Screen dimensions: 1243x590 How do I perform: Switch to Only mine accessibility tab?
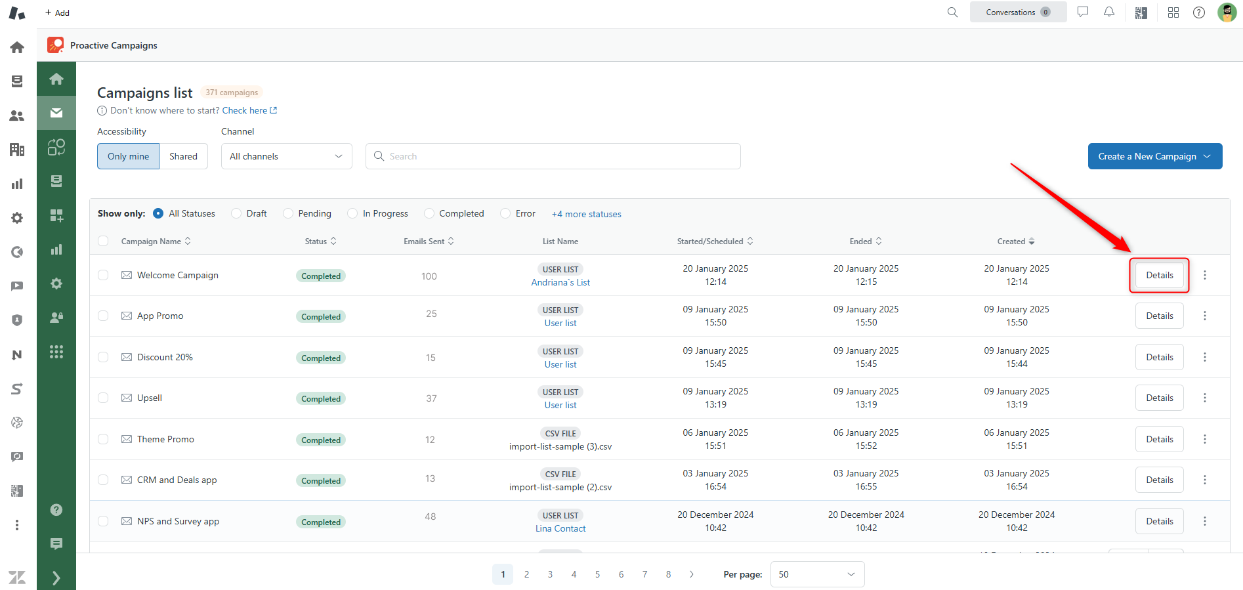(129, 156)
